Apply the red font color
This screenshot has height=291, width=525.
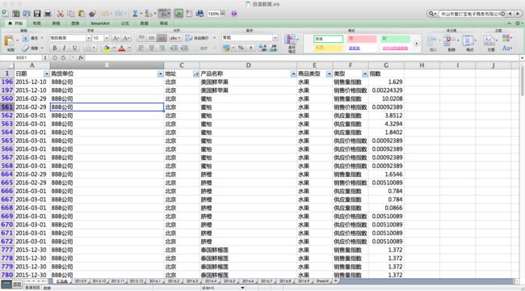[122, 48]
